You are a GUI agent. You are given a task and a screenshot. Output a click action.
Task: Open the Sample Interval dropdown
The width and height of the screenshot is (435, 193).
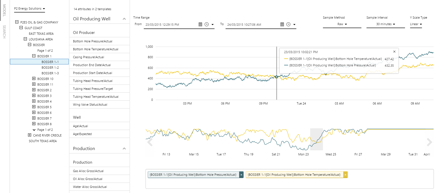pos(385,24)
